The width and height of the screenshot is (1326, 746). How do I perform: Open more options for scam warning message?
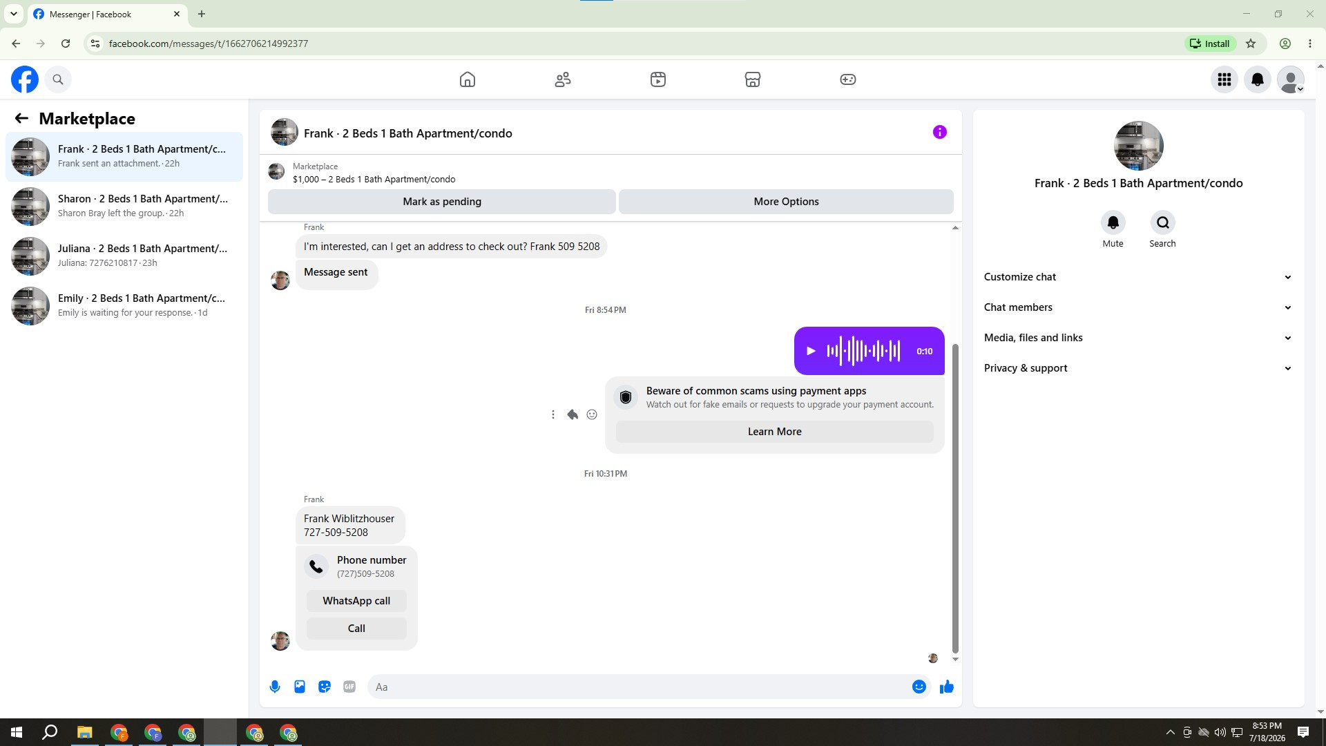tap(553, 414)
